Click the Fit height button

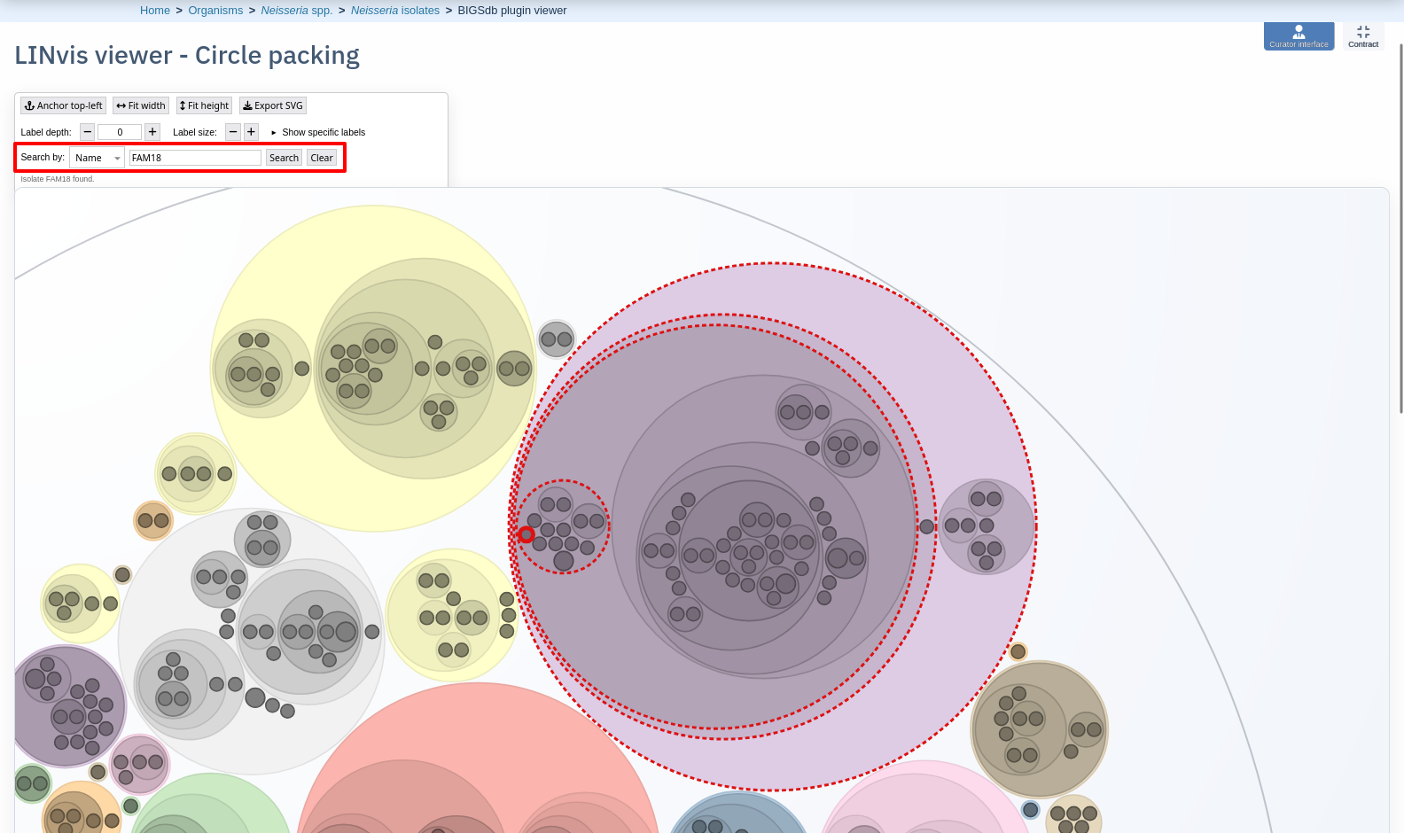(x=204, y=105)
